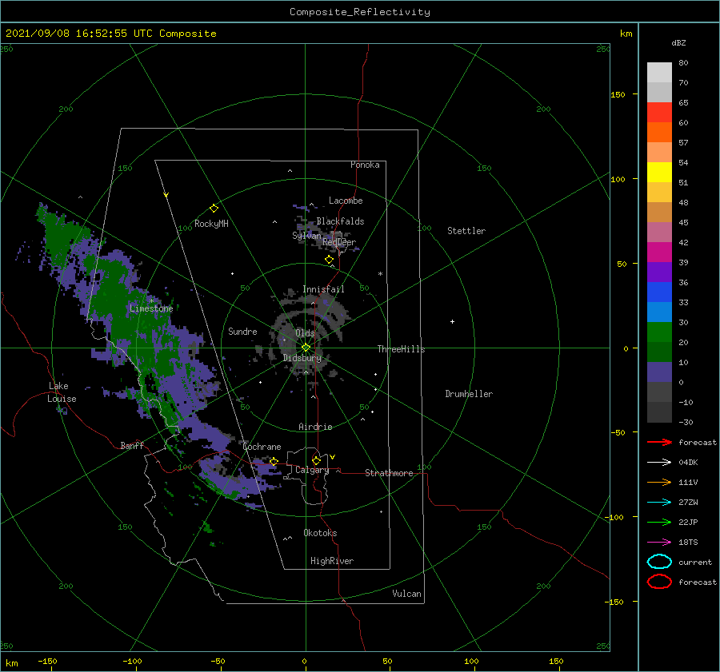Viewport: 720px width, 672px height.
Task: Pick the green 30 dBZ swatch
Action: pyautogui.click(x=659, y=332)
